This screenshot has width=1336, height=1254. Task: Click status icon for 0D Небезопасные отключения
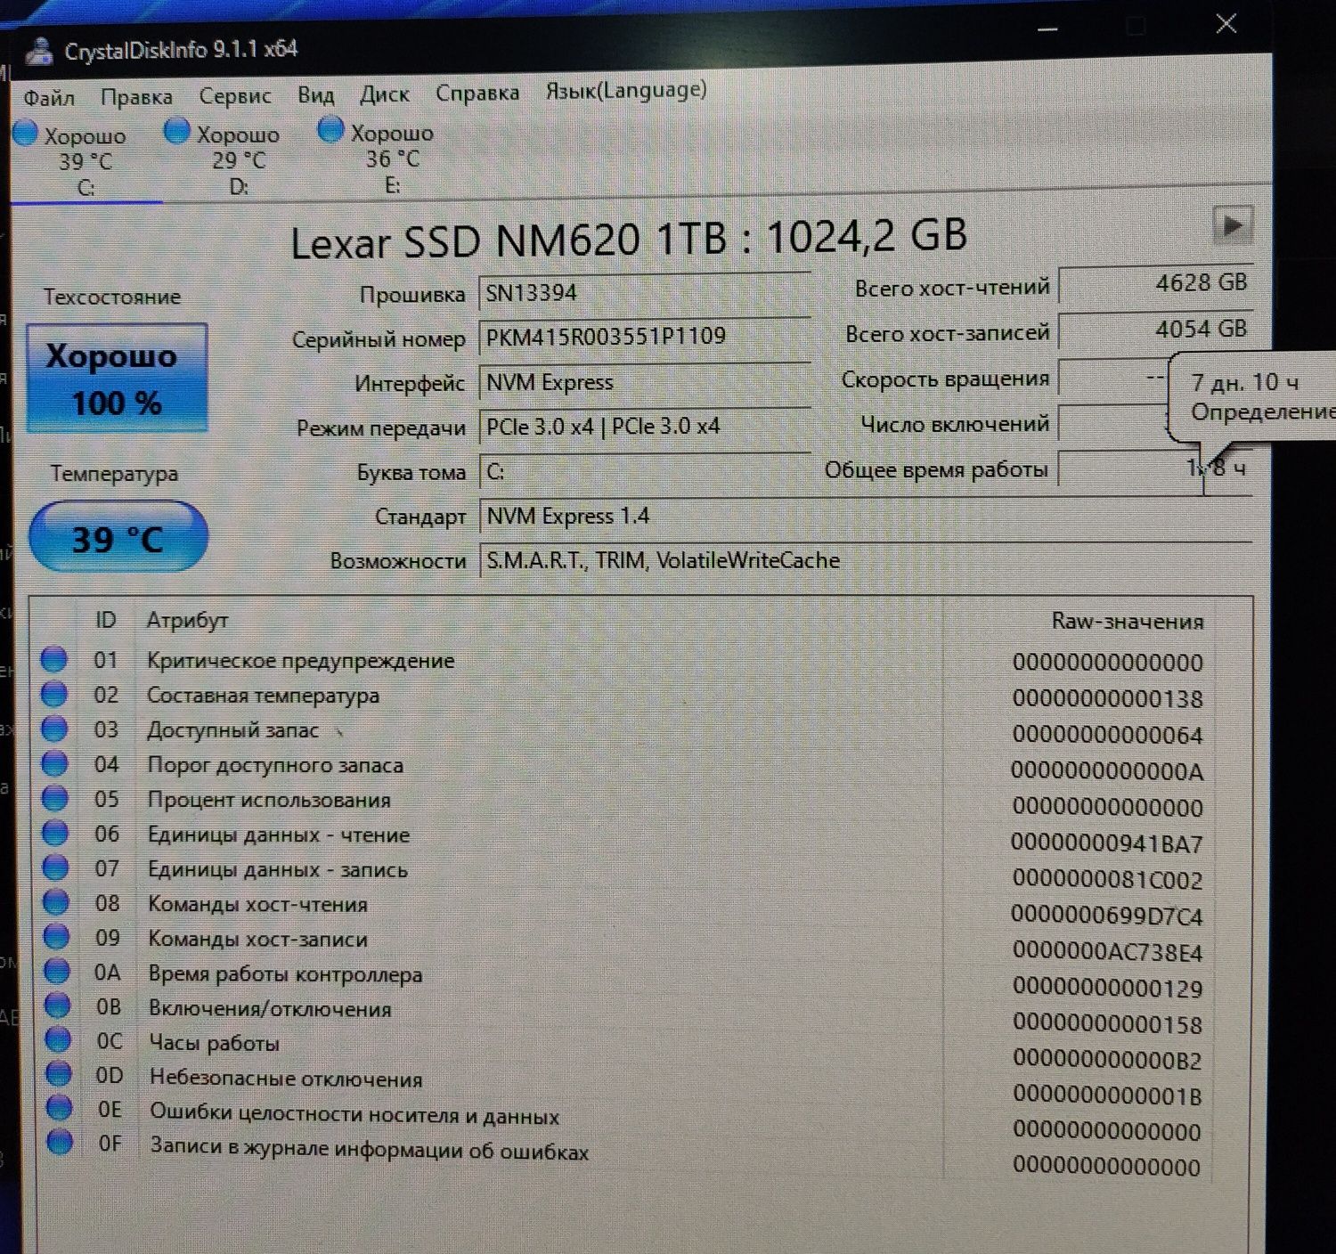click(59, 1073)
